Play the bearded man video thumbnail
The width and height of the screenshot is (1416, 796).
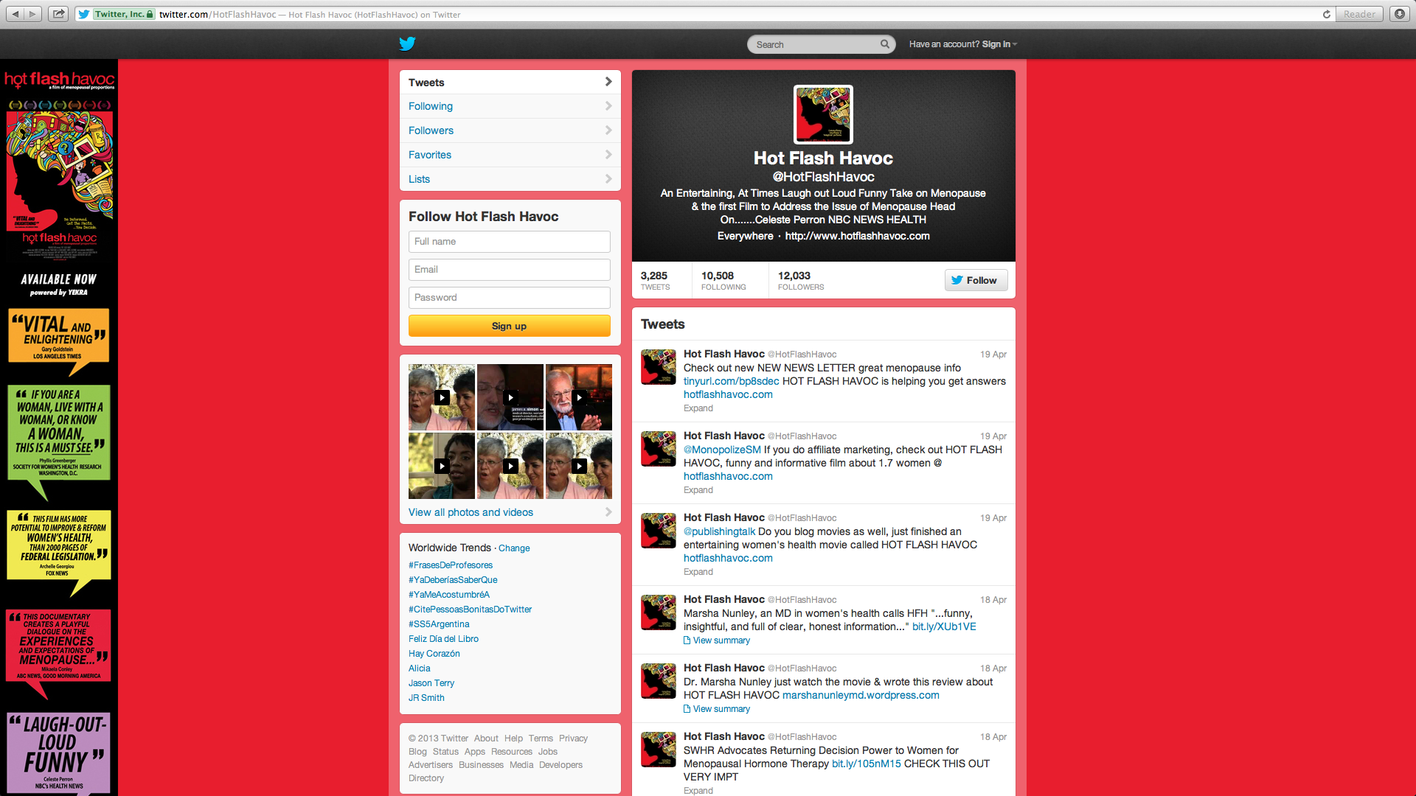[579, 397]
